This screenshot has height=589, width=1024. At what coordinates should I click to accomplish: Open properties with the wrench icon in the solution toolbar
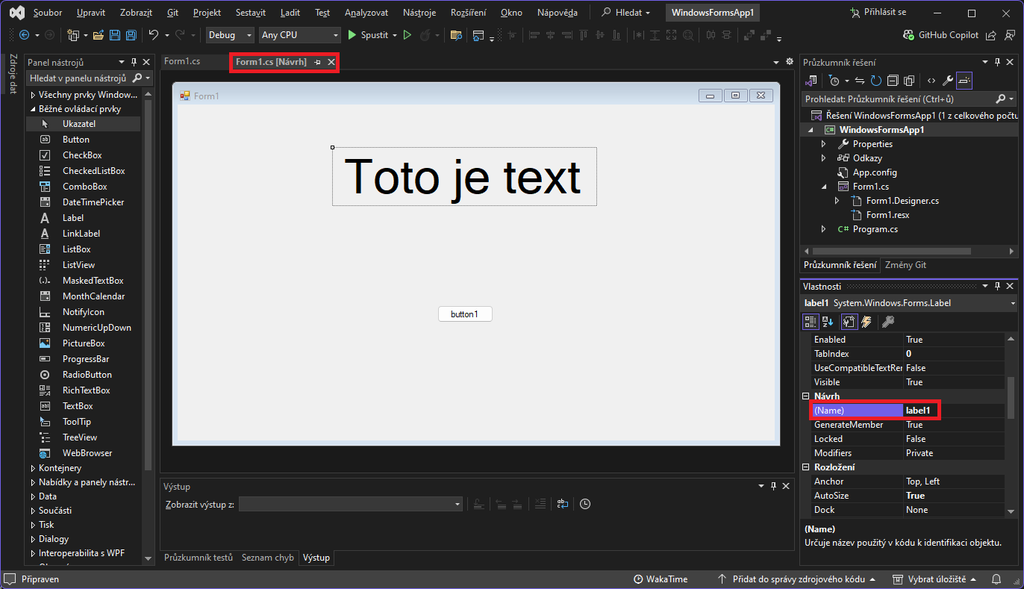(x=948, y=81)
